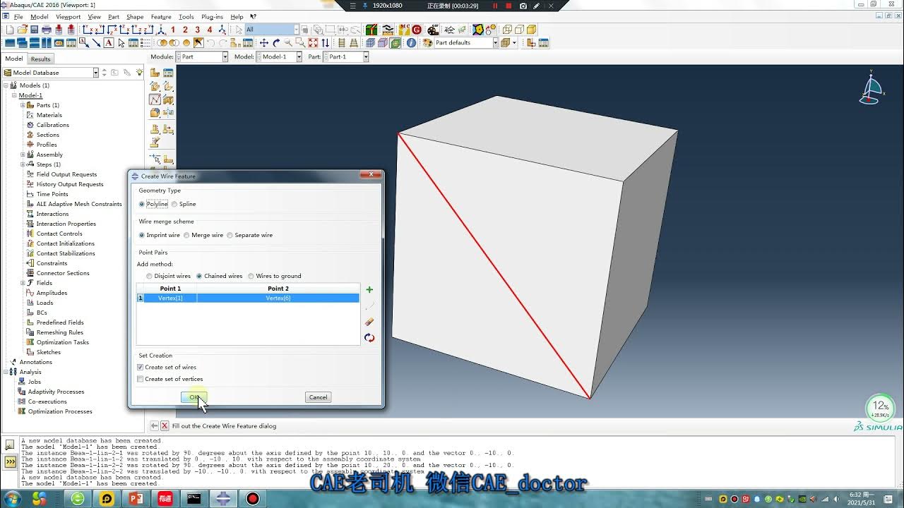Select the Magnify View tool
The width and height of the screenshot is (904, 508).
[x=288, y=43]
